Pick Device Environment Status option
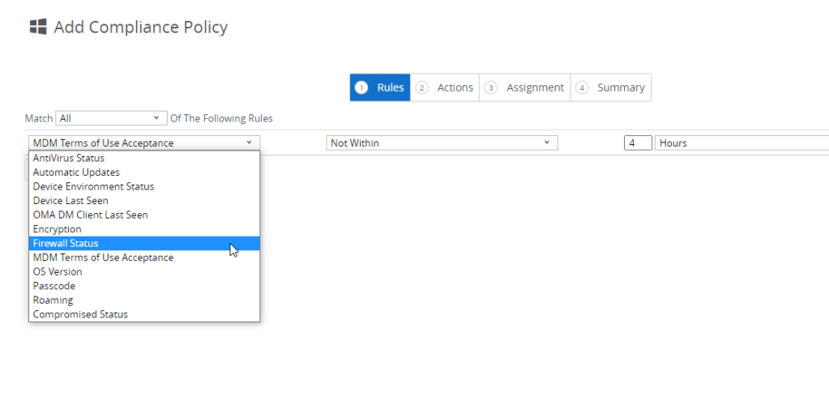The width and height of the screenshot is (829, 409). click(93, 186)
